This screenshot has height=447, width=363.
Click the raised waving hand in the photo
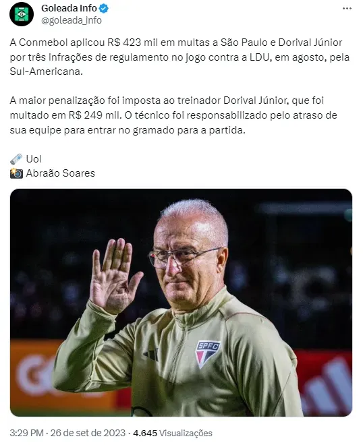[114, 275]
